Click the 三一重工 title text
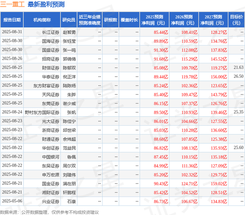This screenshot has width=245, height=215. [12, 5]
